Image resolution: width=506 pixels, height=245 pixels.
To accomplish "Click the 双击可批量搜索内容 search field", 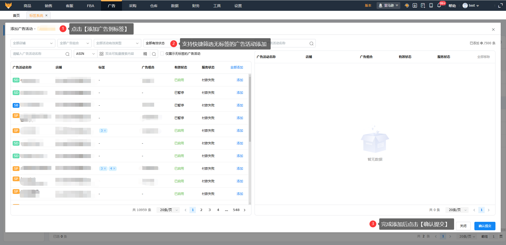I will (120, 54).
